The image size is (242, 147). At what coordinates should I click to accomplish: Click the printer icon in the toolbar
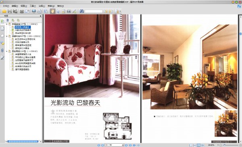pyautogui.click(x=22, y=11)
